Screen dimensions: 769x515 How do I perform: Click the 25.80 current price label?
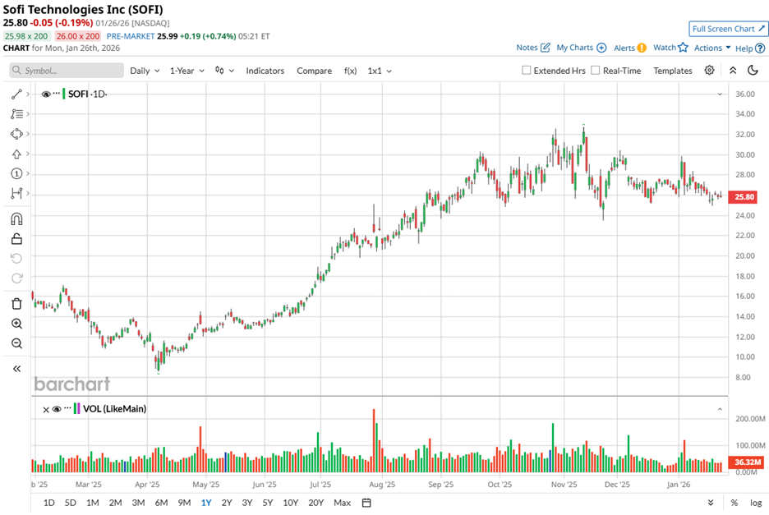744,197
